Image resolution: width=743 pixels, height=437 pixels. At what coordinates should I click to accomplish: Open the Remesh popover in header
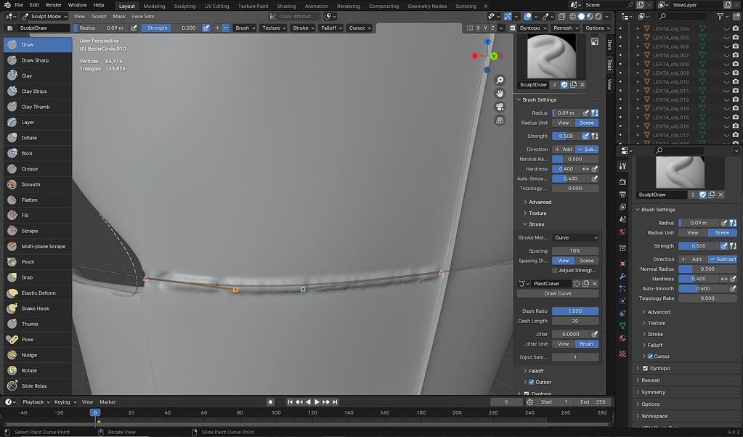566,28
